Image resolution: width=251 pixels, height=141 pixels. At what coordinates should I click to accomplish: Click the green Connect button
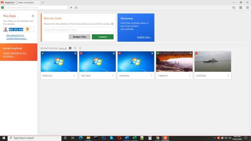103,37
